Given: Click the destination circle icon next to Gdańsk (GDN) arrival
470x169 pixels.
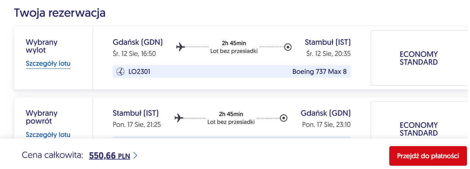Looking at the screenshot, I should click(284, 118).
